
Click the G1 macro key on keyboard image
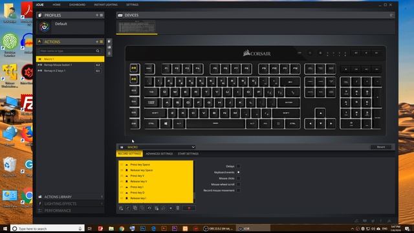(x=134, y=69)
